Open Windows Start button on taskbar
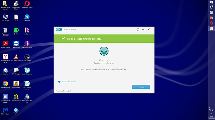Screen dimensions: 215x120 pos(212,2)
